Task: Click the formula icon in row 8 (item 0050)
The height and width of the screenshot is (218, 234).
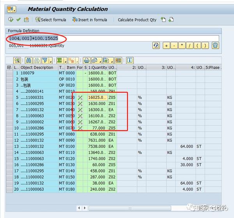Action: pyautogui.click(x=80, y=116)
